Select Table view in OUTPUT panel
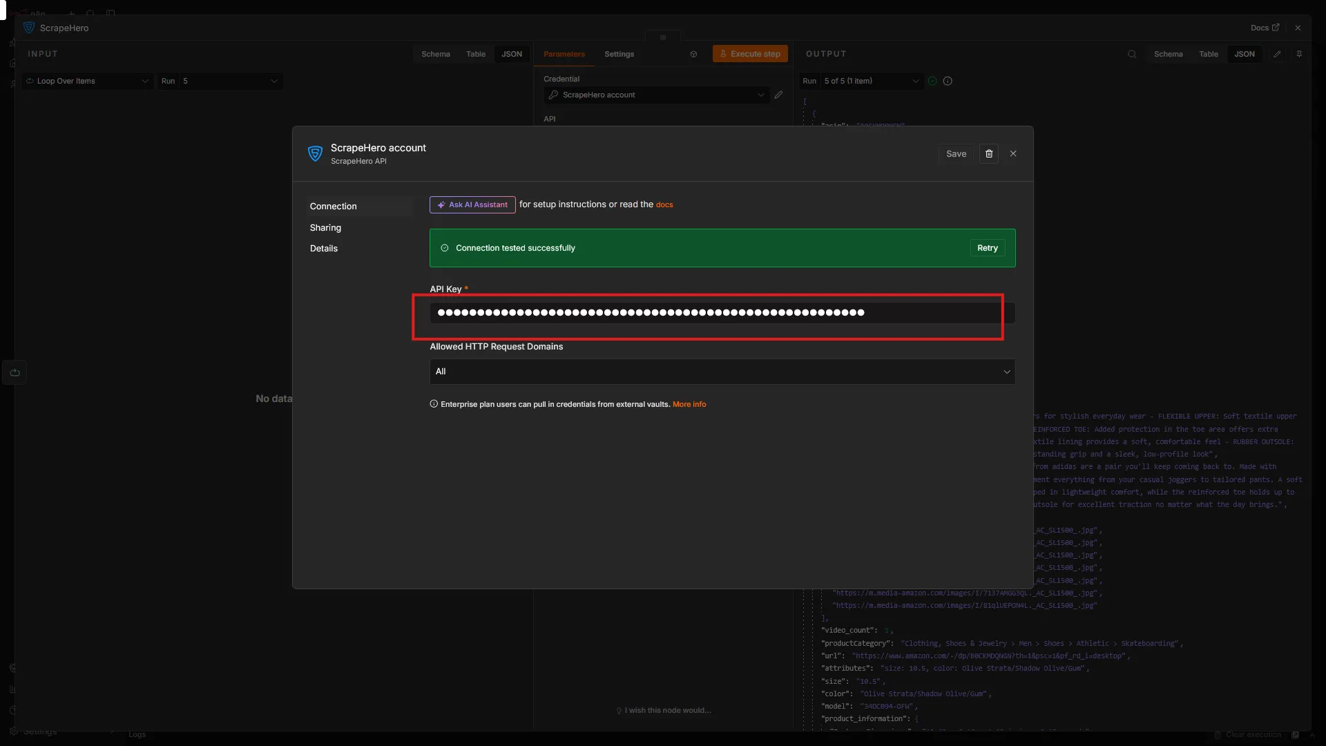This screenshot has width=1326, height=746. (x=1209, y=54)
